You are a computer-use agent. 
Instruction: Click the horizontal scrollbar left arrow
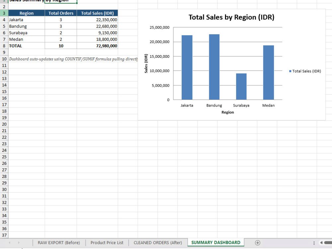point(321,243)
